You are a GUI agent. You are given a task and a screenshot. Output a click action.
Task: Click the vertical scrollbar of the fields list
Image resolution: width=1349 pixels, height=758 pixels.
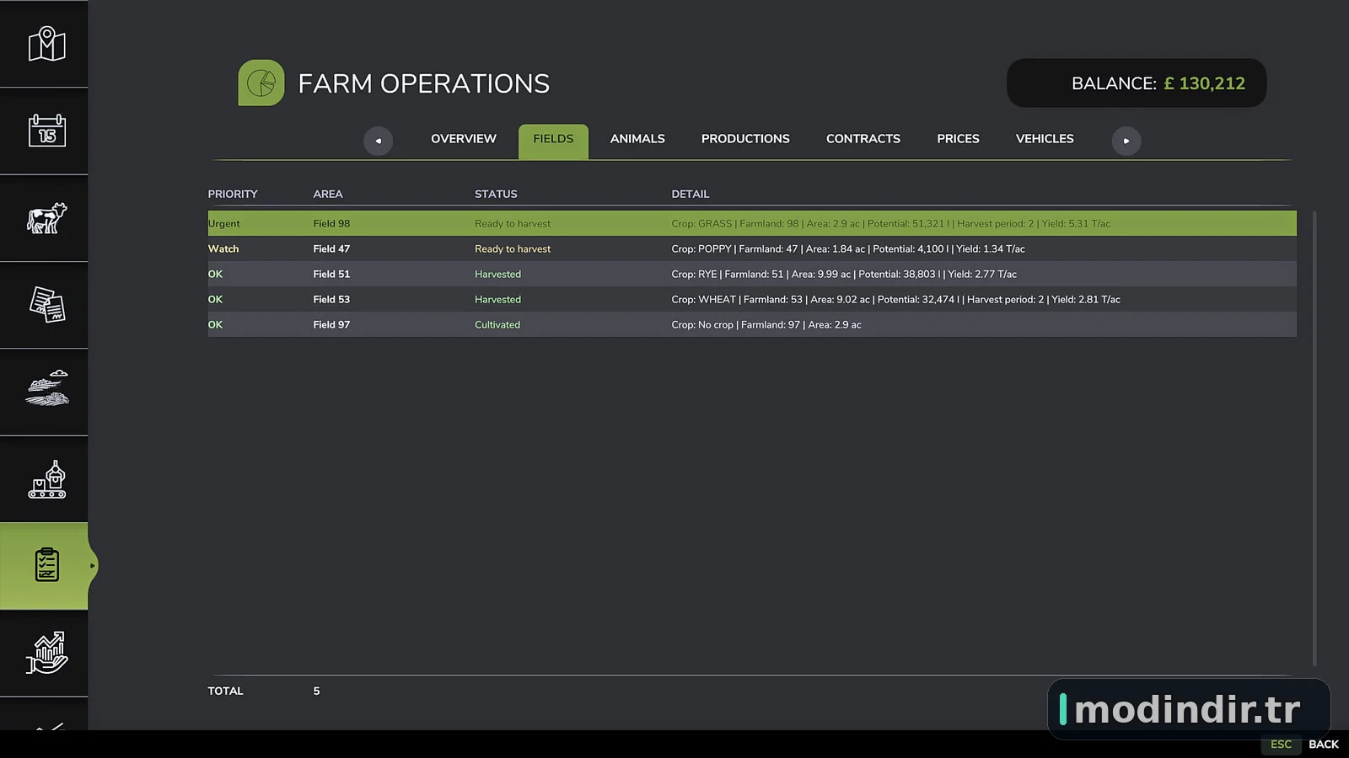[x=1314, y=438]
